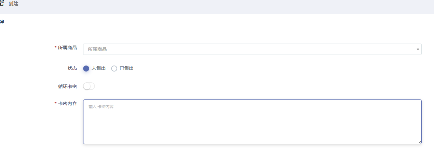This screenshot has width=434, height=154.
Task: Open the 所属商品 select box
Action: click(252, 49)
